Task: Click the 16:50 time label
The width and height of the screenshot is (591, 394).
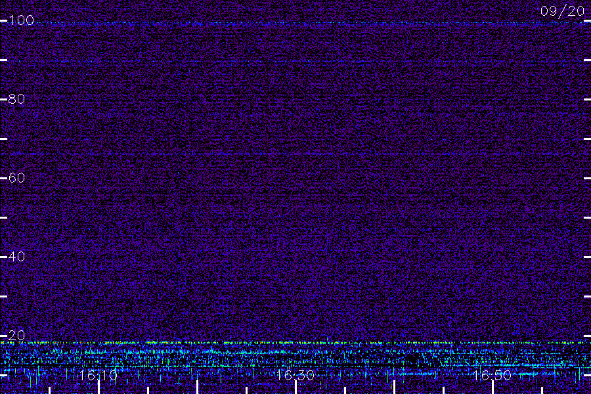Action: point(492,376)
